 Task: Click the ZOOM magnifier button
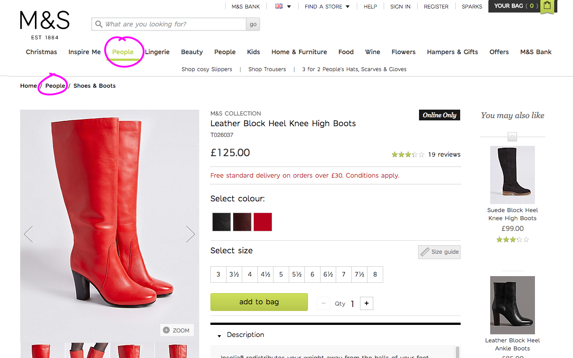[177, 330]
